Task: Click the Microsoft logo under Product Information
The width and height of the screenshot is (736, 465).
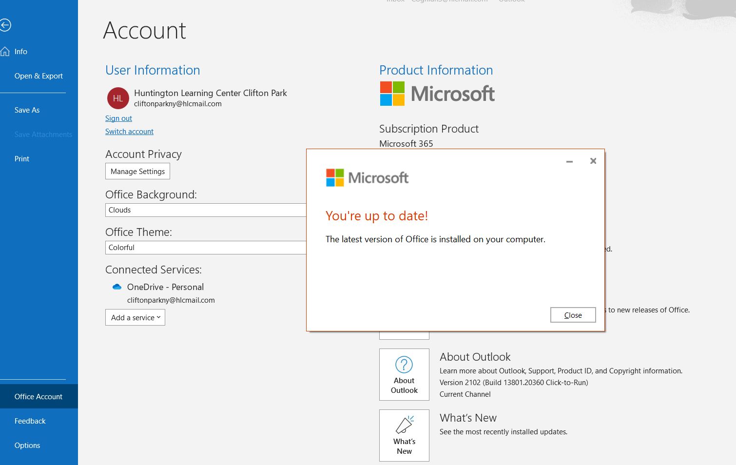Action: [x=437, y=94]
